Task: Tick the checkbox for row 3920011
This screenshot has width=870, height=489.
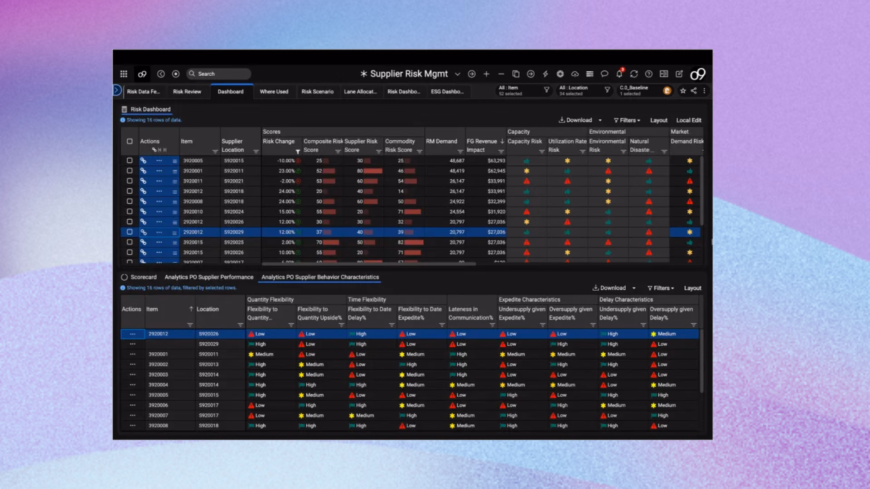Action: coord(130,181)
